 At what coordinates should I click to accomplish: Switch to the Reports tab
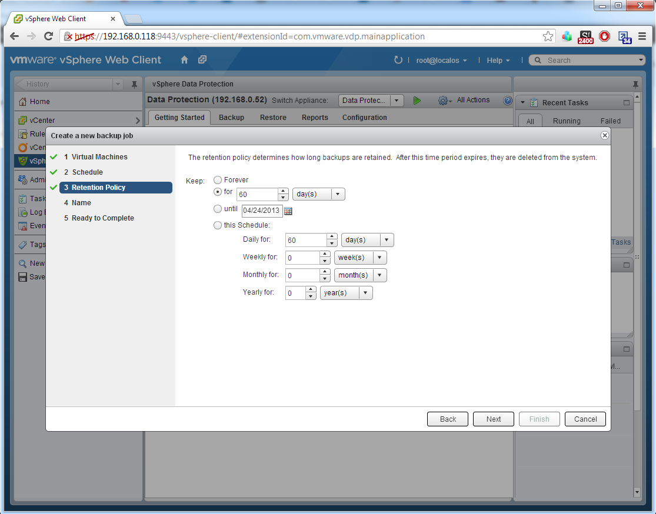315,118
